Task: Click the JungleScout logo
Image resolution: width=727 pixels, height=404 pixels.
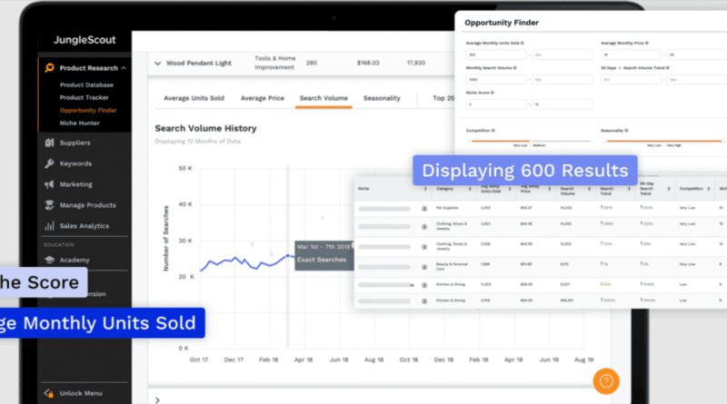Action: pos(85,40)
